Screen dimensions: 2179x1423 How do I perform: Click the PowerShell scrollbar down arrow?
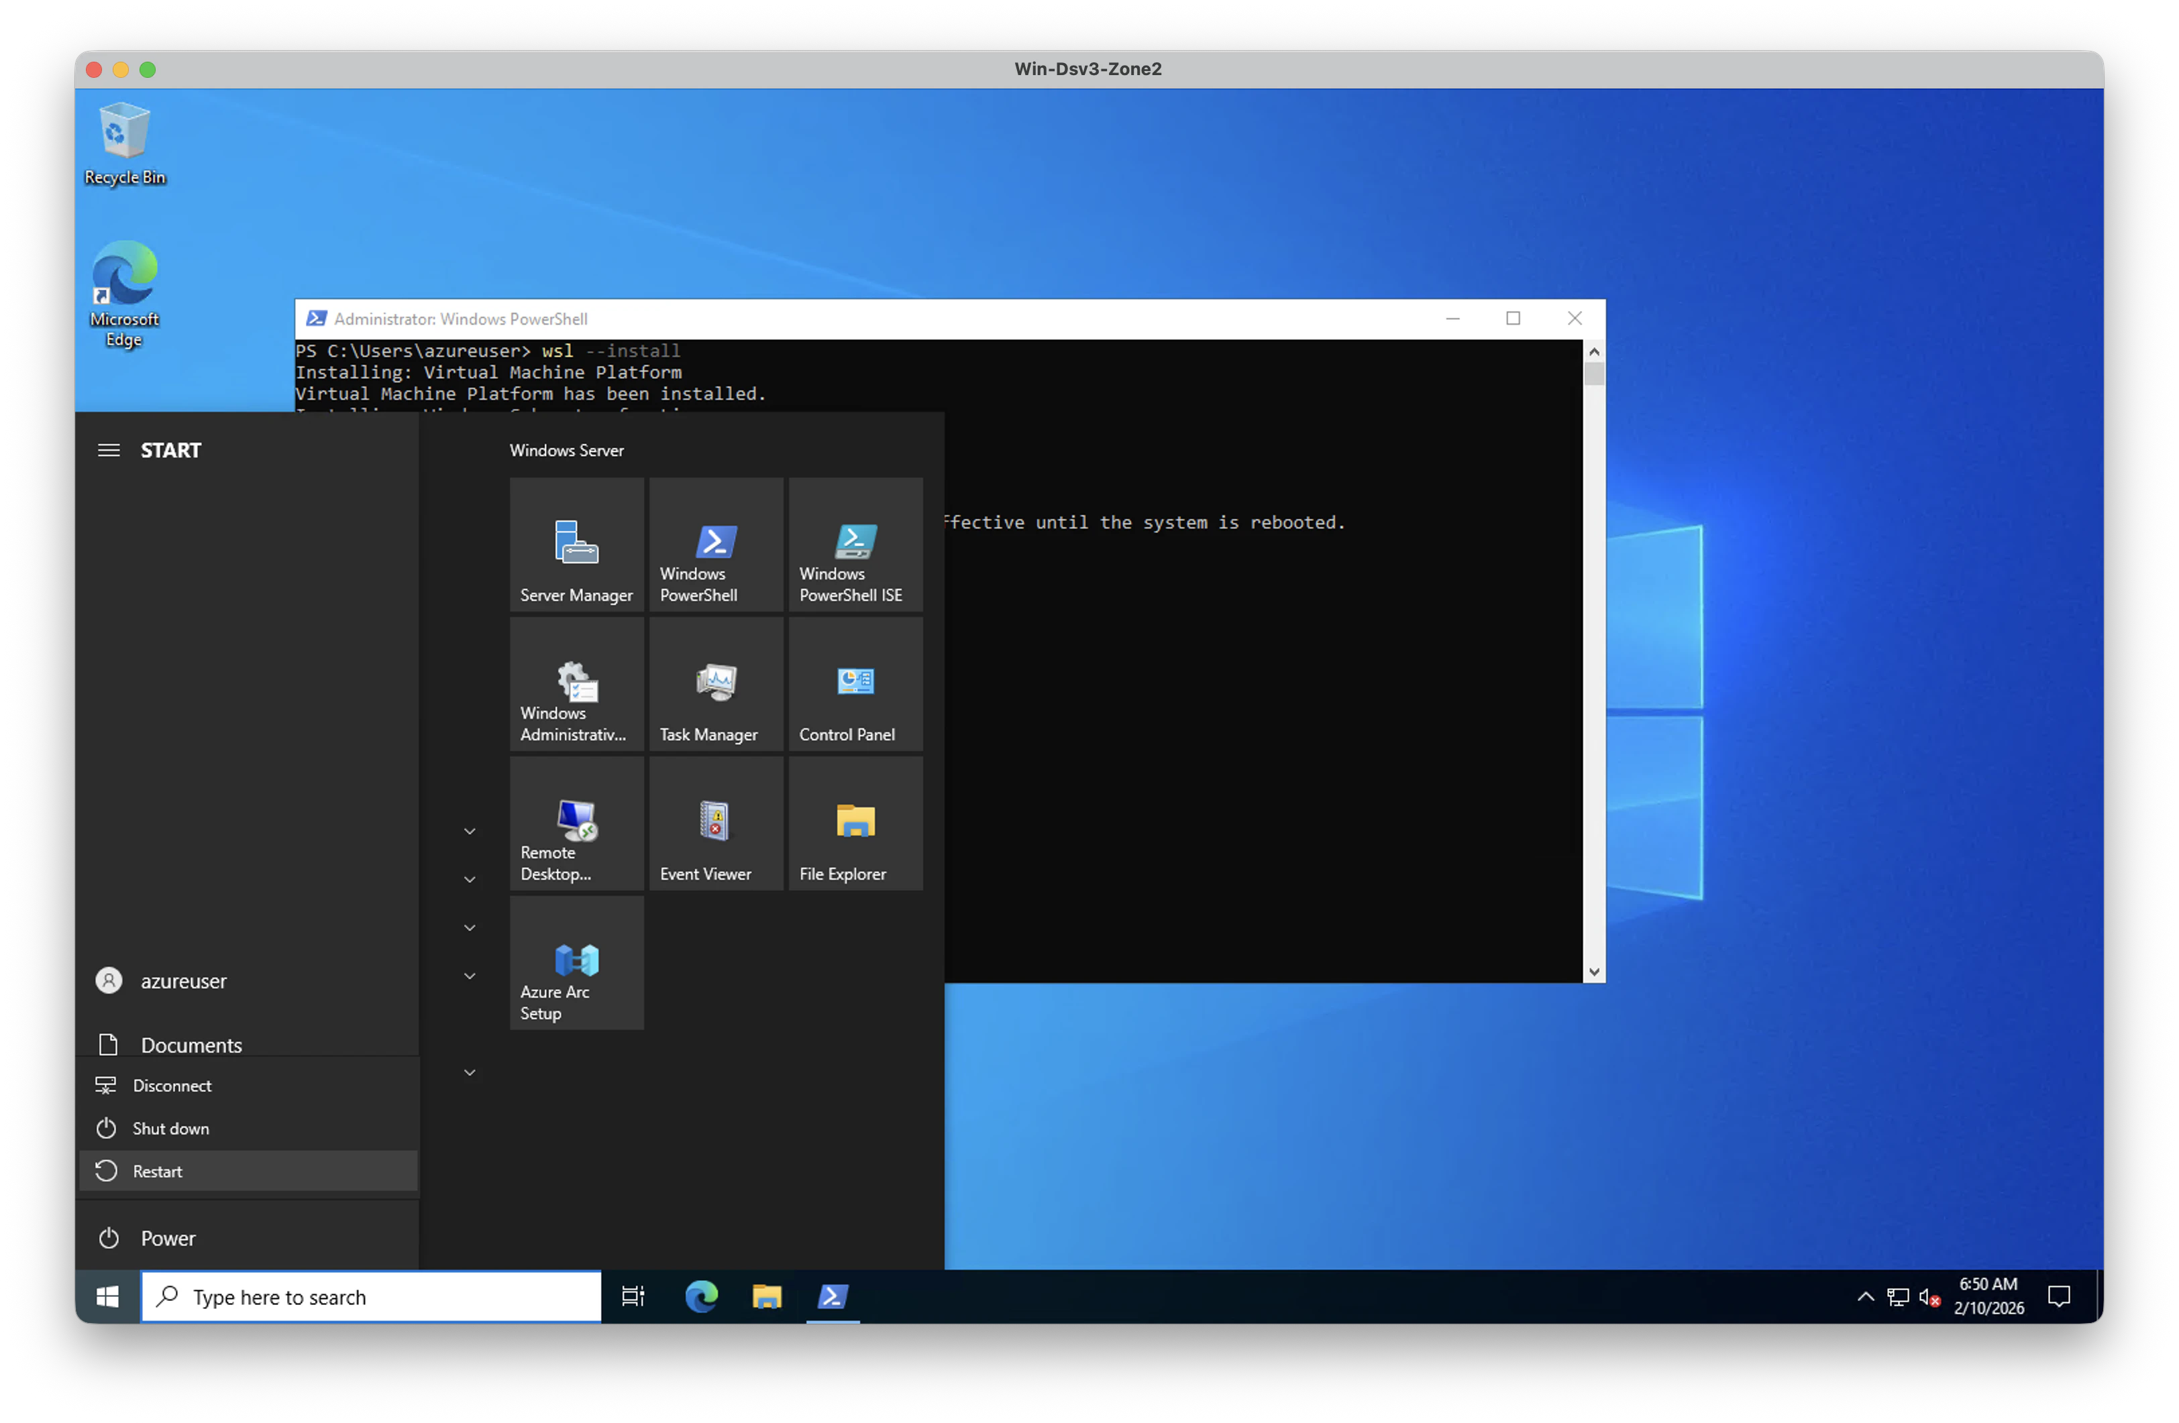tap(1594, 972)
